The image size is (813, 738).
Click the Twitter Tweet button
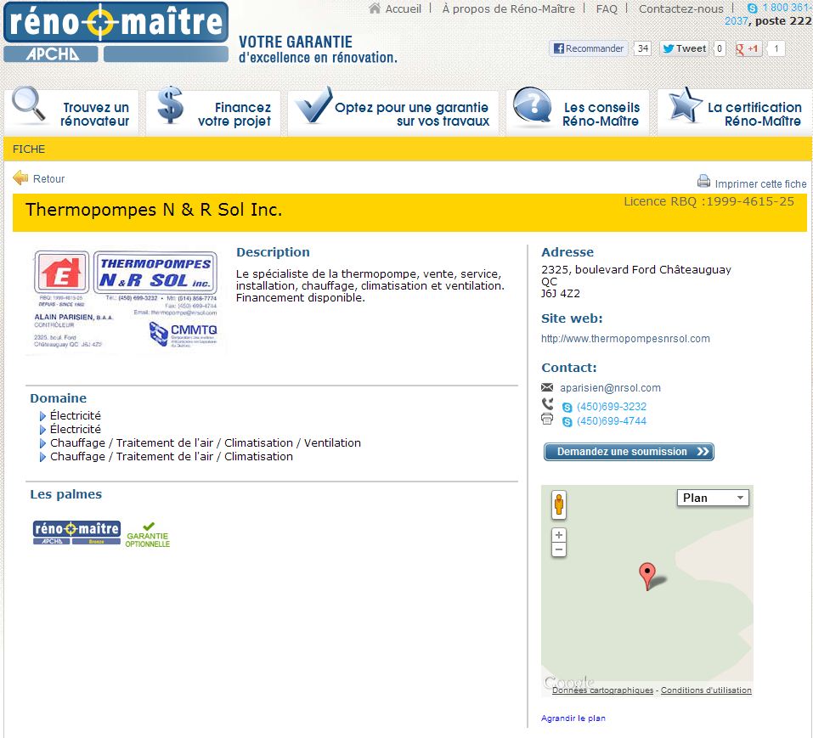pos(685,48)
